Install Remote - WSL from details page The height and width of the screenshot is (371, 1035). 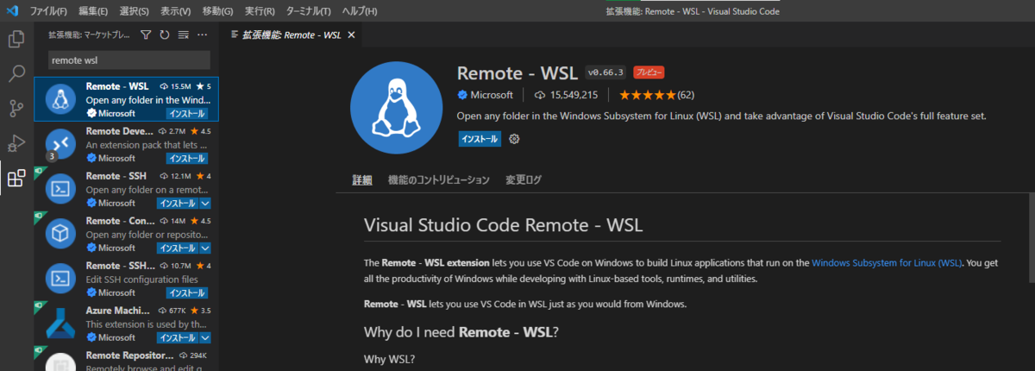479,139
